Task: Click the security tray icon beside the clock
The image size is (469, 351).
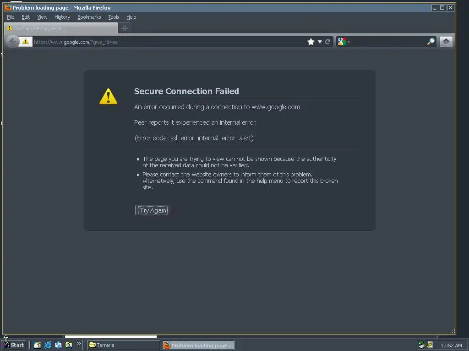Action: (430, 345)
